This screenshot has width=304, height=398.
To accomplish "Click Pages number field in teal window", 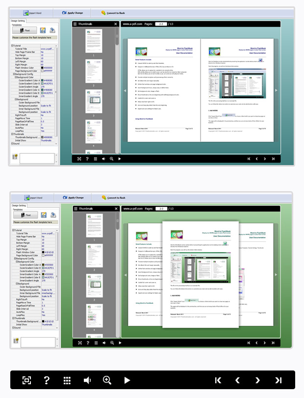I will tap(161, 24).
